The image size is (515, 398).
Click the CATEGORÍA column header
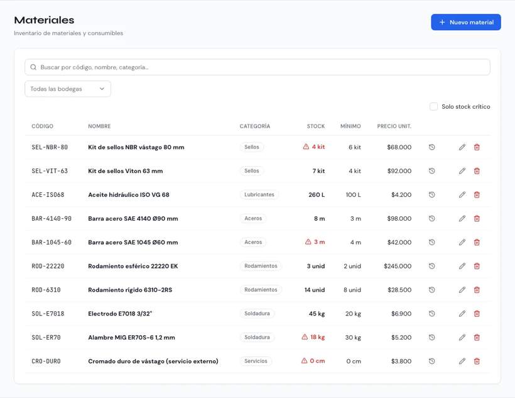click(x=254, y=126)
